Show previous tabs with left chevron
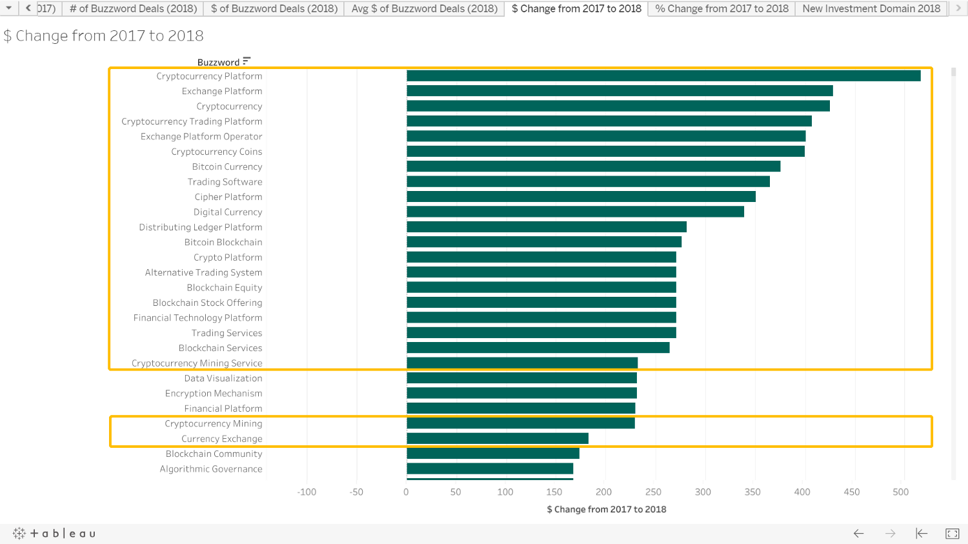The height and width of the screenshot is (544, 968). tap(28, 8)
